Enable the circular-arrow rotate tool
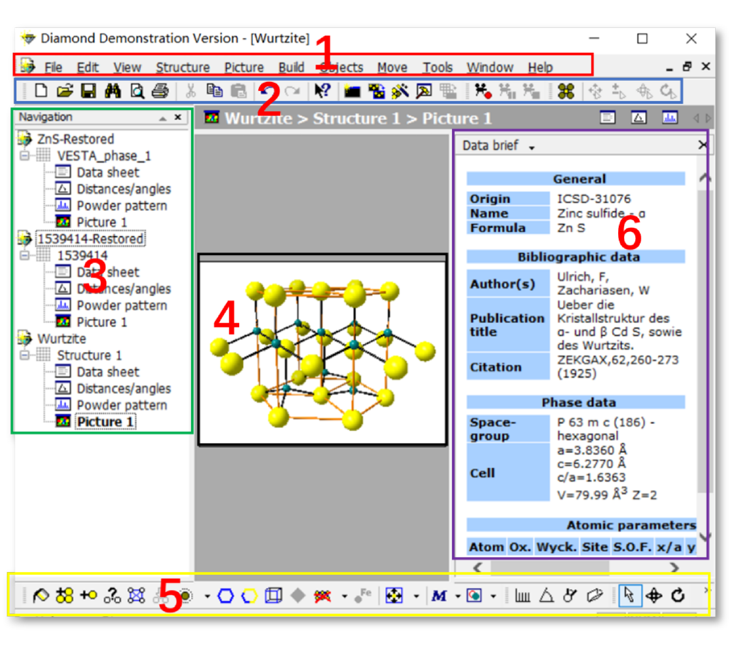Screen dimensions: 732x669 point(678,596)
